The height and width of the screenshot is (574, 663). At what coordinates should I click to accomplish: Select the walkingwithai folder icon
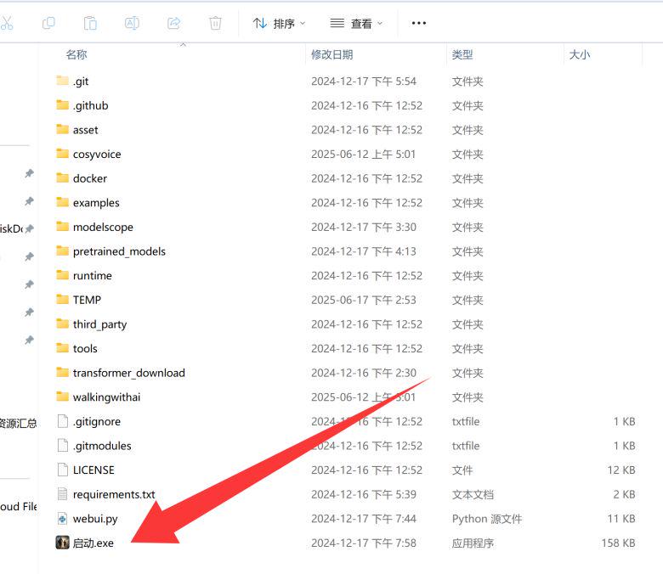(63, 397)
